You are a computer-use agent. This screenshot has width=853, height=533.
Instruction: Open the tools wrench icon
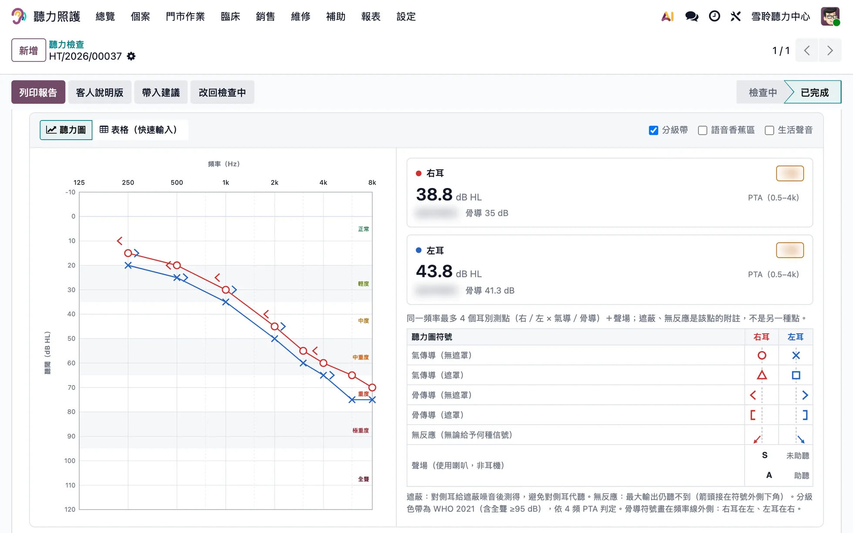(x=735, y=17)
